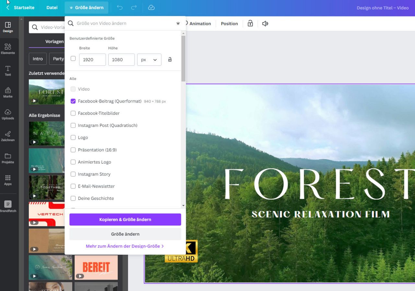The image size is (415, 291).
Task: Expand the Größe ändern menu
Action: tap(86, 7)
